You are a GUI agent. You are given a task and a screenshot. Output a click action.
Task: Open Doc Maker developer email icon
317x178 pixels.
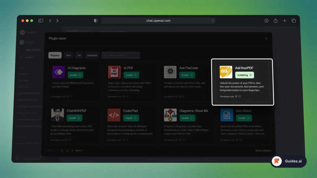point(241,140)
